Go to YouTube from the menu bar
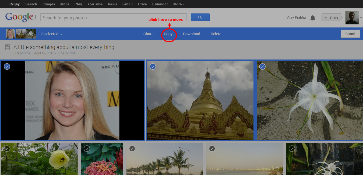The width and height of the screenshot is (363, 175). (x=95, y=4)
